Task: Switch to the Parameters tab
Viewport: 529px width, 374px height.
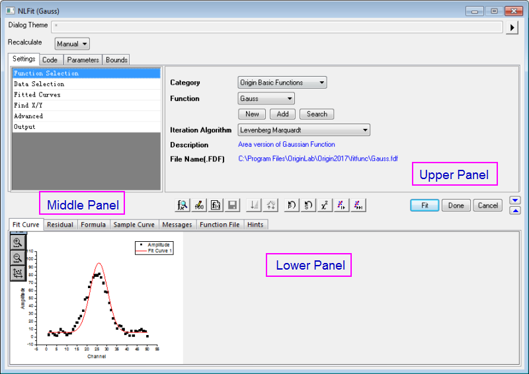Action: click(x=83, y=59)
